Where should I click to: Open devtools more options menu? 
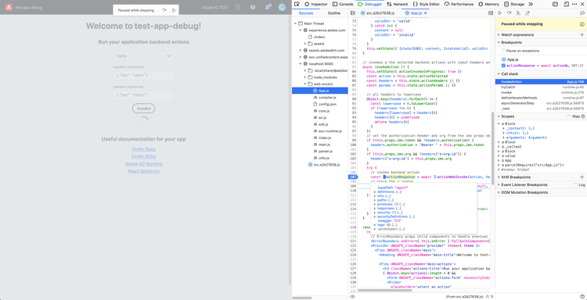tap(574, 4)
